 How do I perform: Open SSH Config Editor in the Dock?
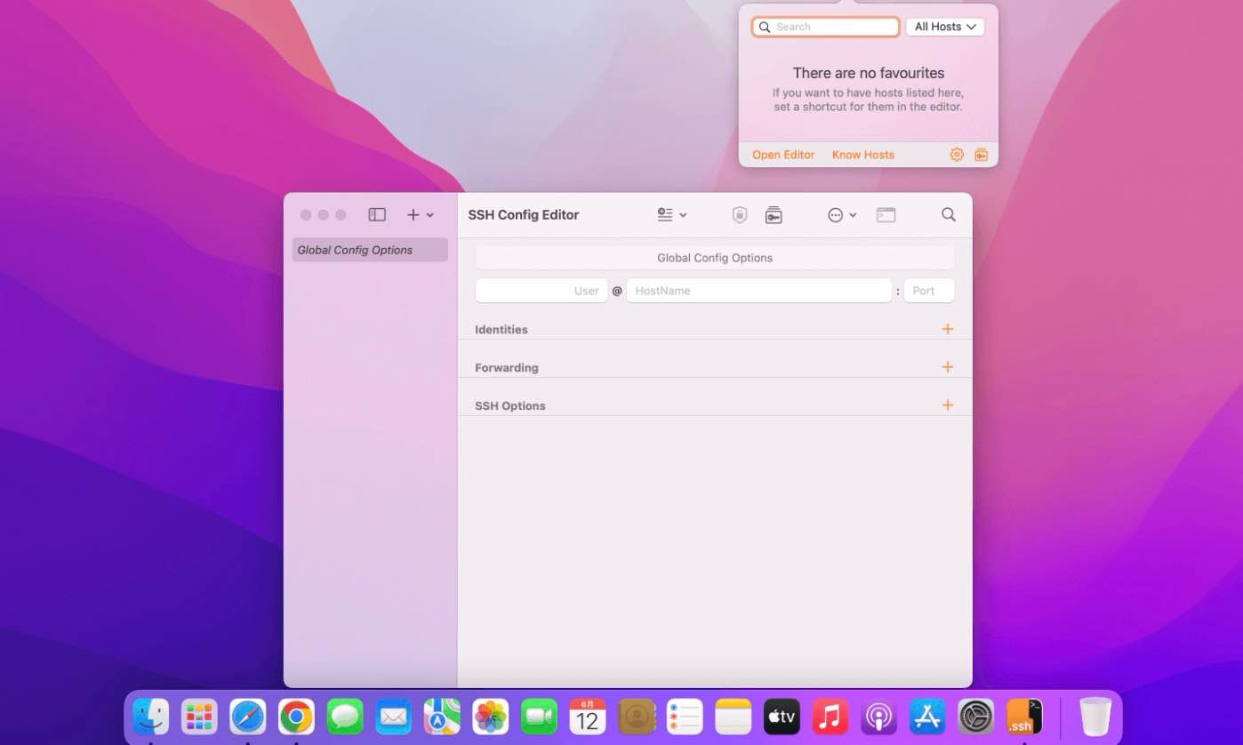1023,717
